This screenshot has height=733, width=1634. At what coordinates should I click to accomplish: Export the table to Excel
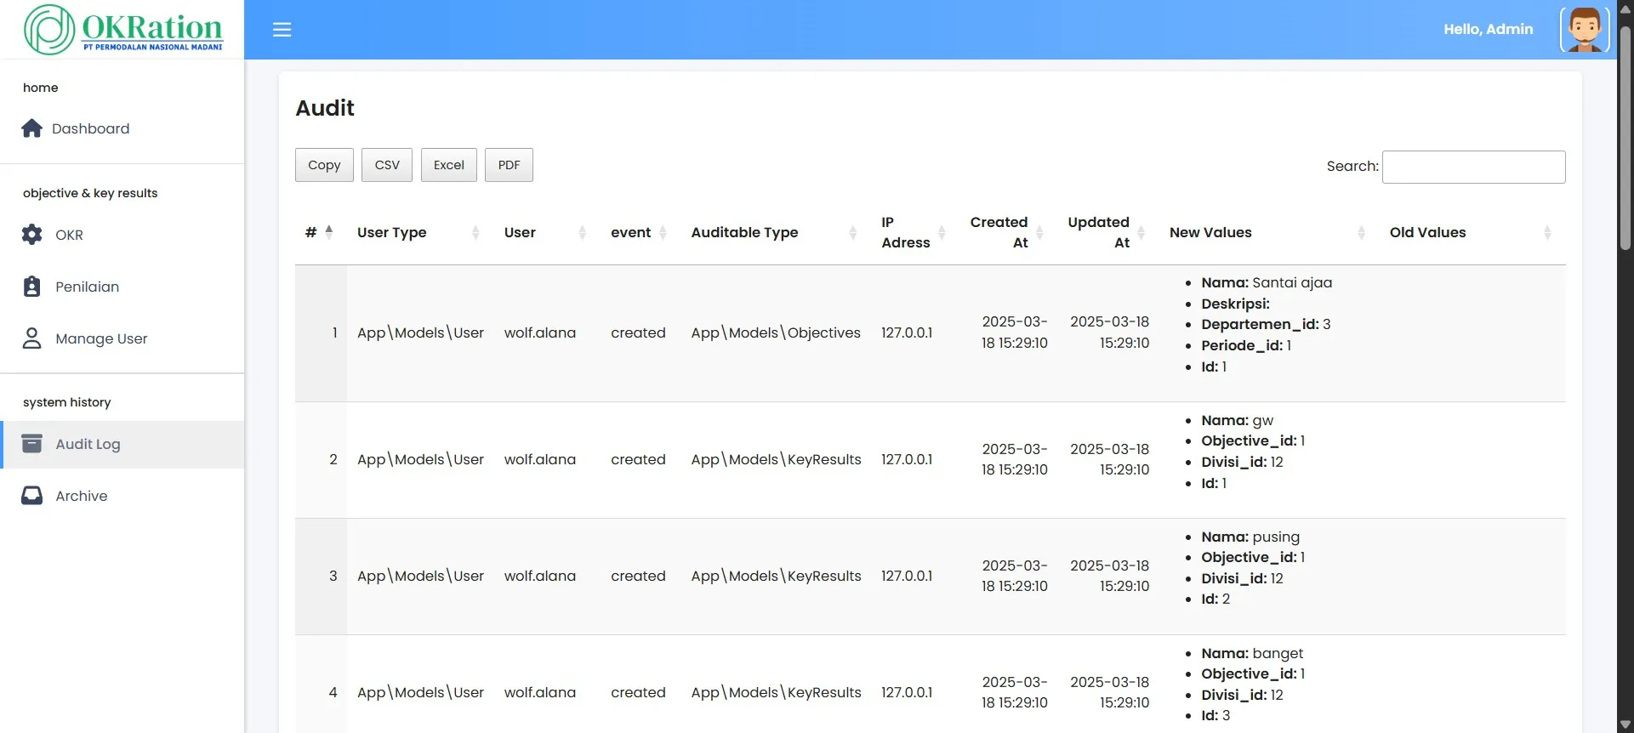point(449,165)
